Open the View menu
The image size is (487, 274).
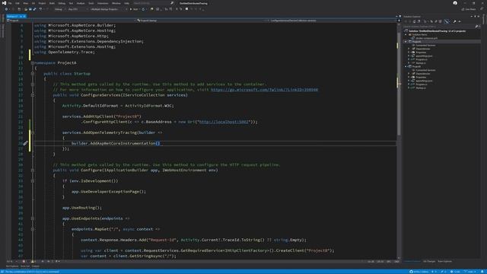[x=25, y=3]
